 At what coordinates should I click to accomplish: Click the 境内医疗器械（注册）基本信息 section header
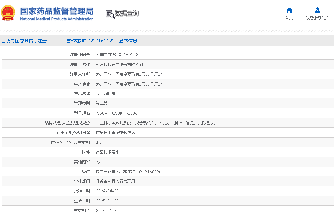tap(71, 41)
